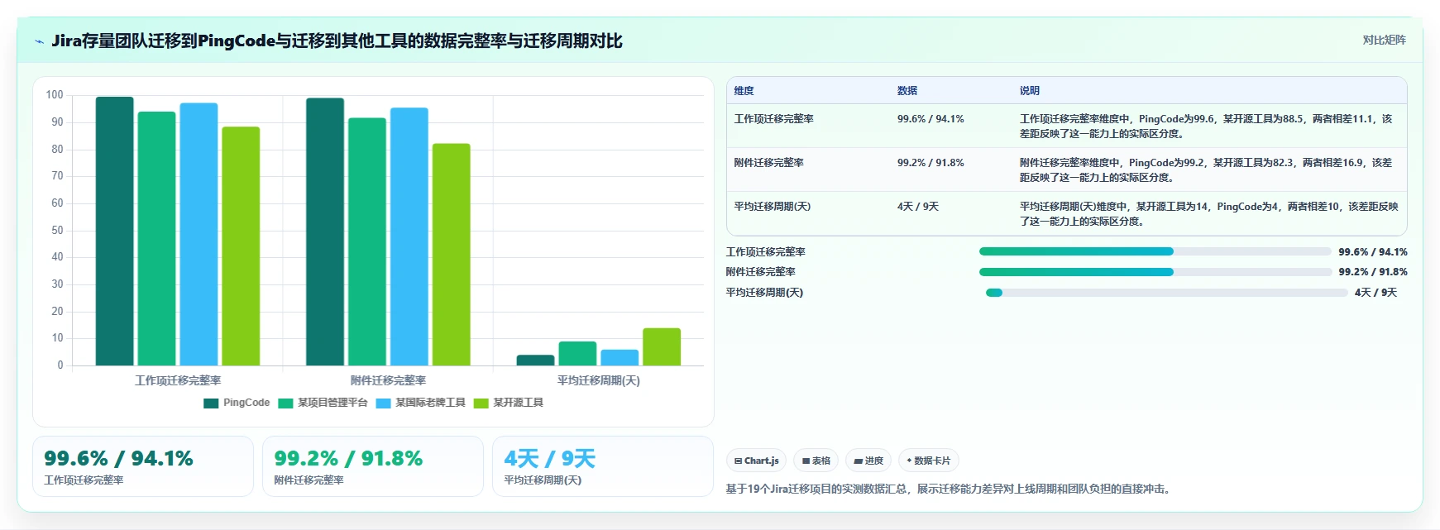
Task: Click x-axis label 平均迁移周期(天)
Action: (x=599, y=380)
